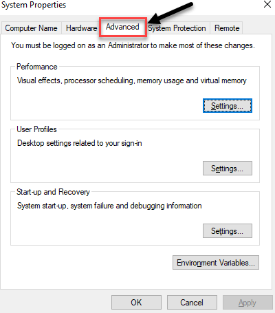Image resolution: width=275 pixels, height=313 pixels.
Task: Click the User Profiles group label
Action: pyautogui.click(x=36, y=129)
